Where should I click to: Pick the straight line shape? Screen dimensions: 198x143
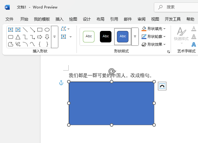tap(25, 30)
